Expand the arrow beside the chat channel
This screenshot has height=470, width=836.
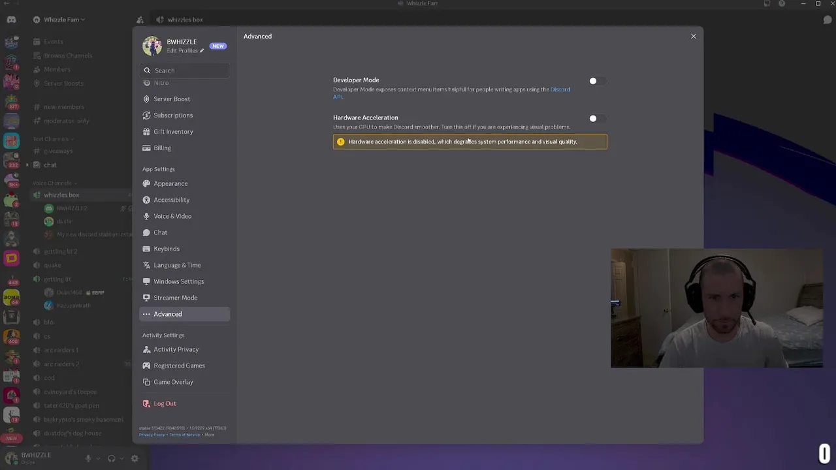(27, 165)
